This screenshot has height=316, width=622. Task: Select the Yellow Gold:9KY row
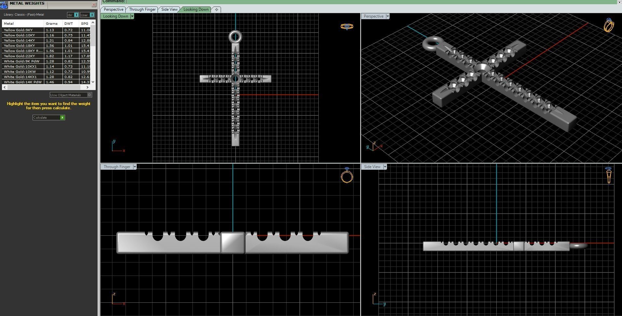click(x=46, y=30)
